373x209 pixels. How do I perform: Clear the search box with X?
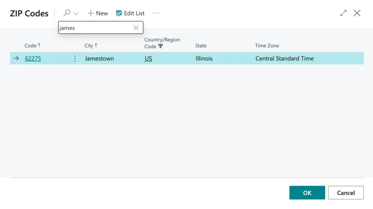pos(136,28)
